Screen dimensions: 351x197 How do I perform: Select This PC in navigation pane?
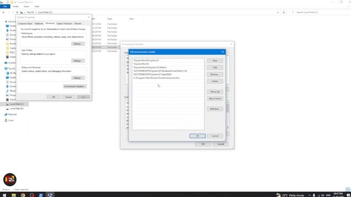click(x=10, y=68)
